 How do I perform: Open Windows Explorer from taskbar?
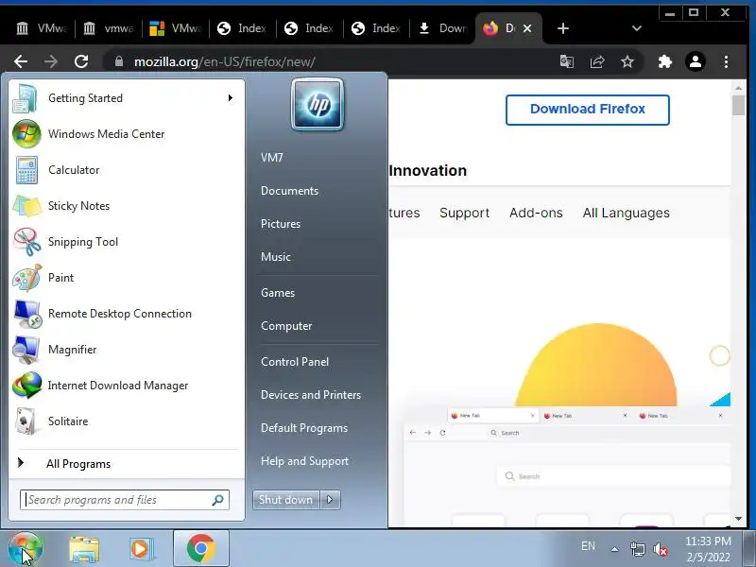(x=84, y=549)
